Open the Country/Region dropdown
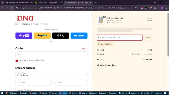 click(51, 74)
